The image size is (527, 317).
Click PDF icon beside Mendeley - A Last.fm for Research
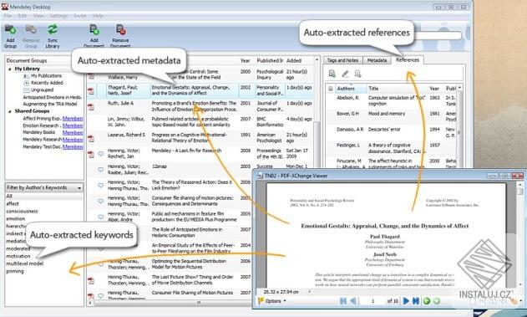click(x=91, y=154)
